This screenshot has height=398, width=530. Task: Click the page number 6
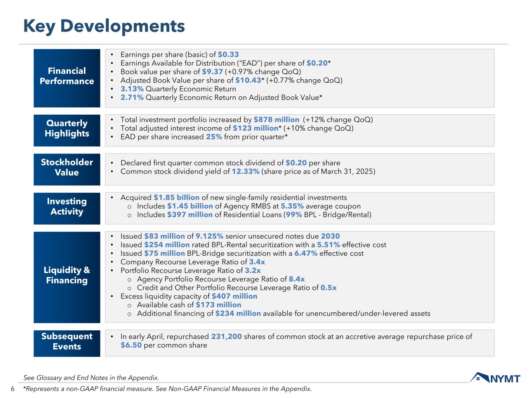pyautogui.click(x=12, y=389)
